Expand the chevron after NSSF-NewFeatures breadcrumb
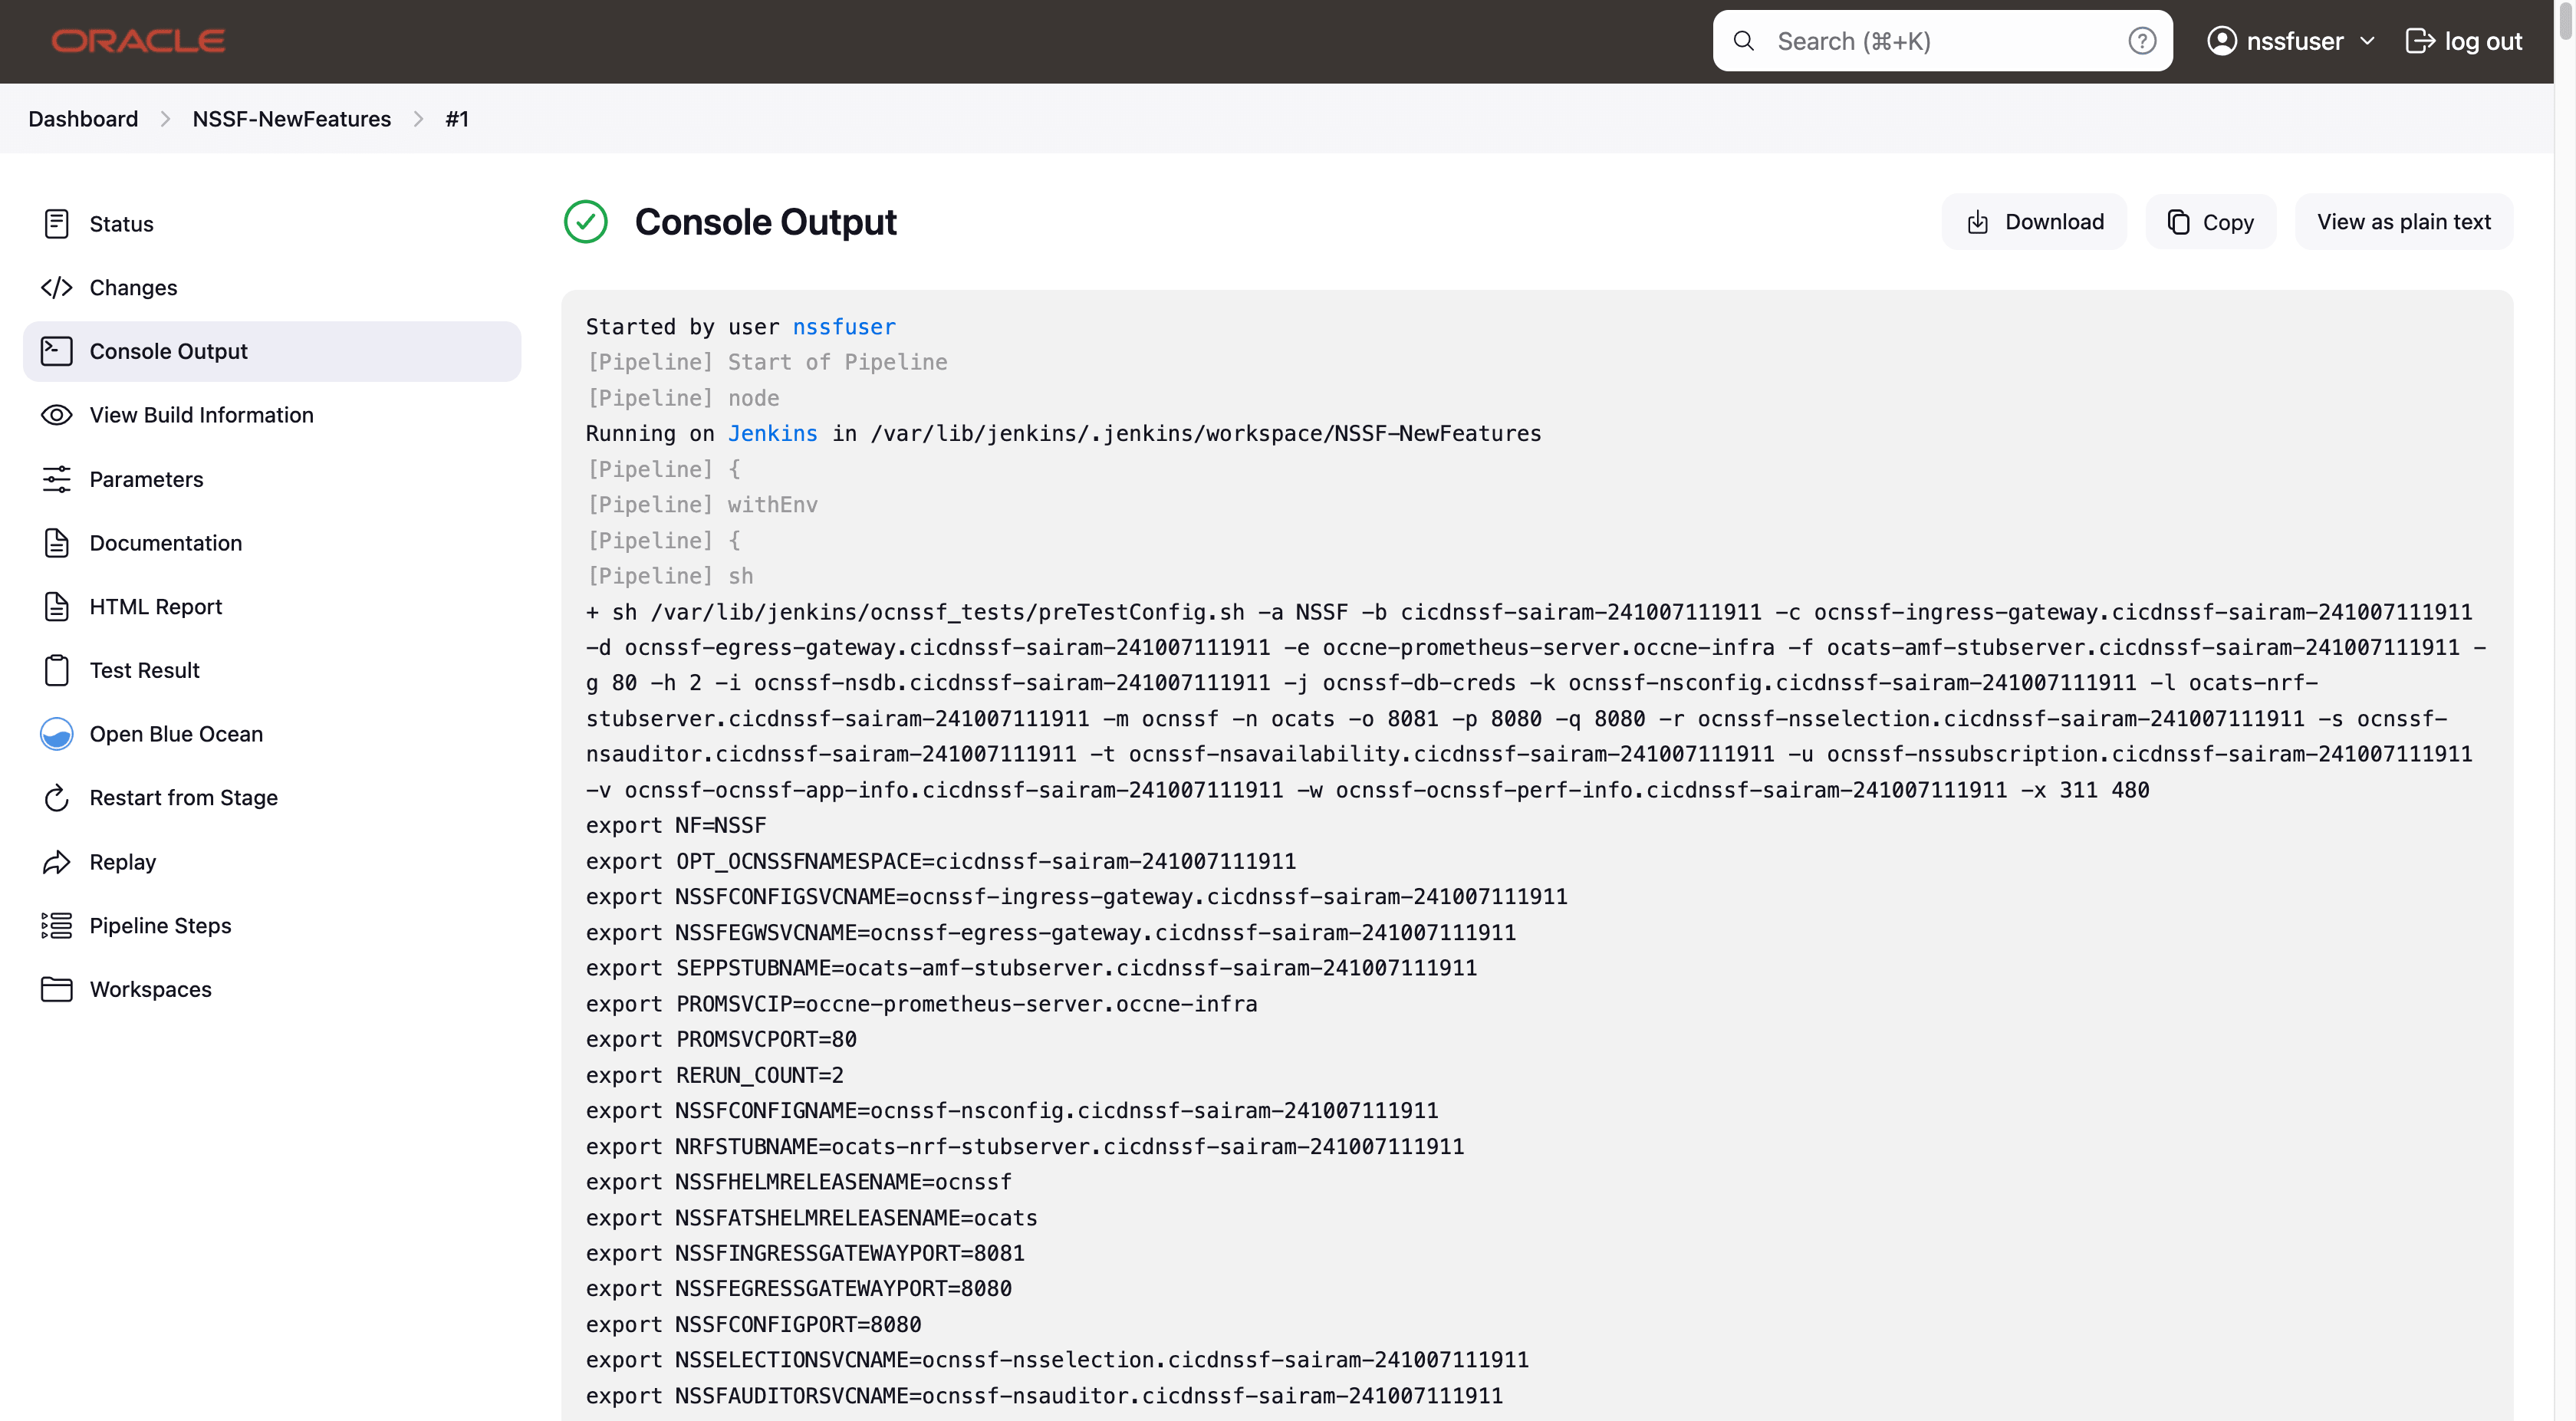2576x1421 pixels. point(418,119)
